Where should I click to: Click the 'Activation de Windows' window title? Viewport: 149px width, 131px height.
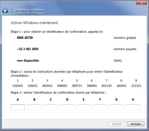[30, 11]
